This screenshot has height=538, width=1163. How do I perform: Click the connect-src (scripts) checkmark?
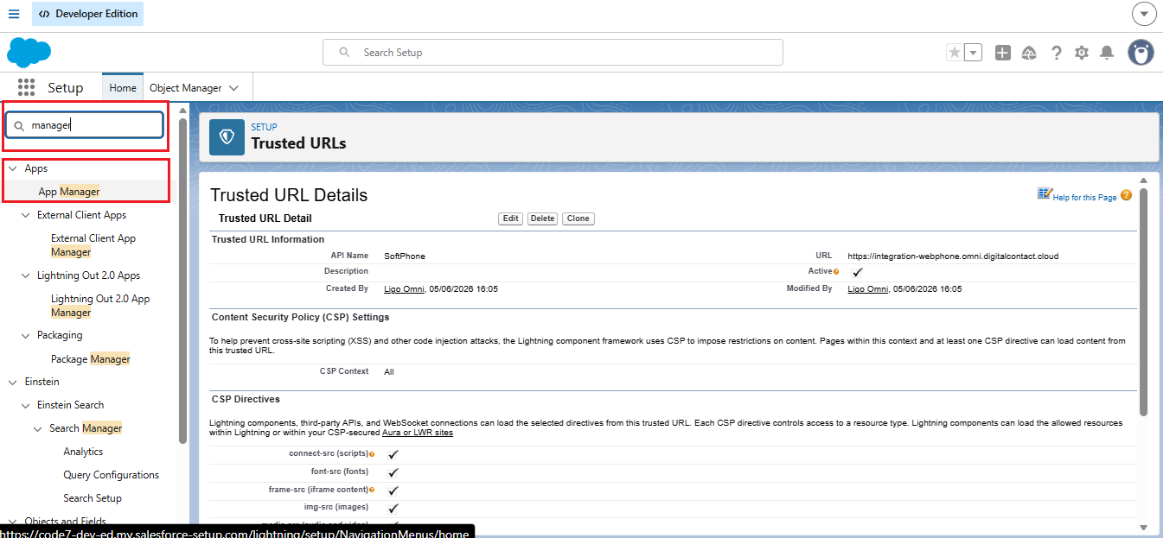point(393,454)
